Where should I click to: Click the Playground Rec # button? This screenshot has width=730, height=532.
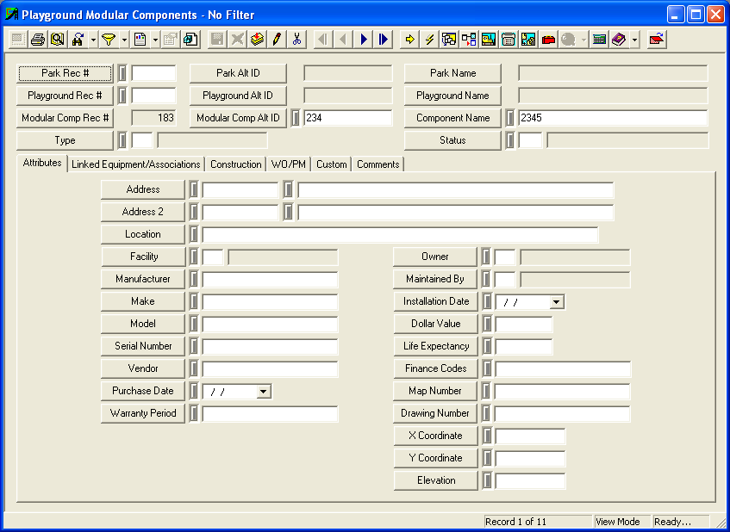click(x=66, y=96)
